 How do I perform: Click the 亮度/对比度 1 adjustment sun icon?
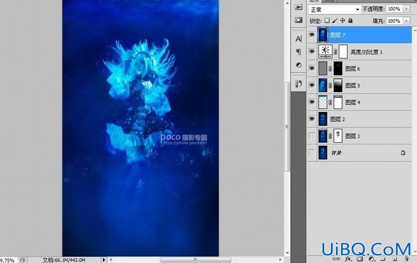(325, 52)
